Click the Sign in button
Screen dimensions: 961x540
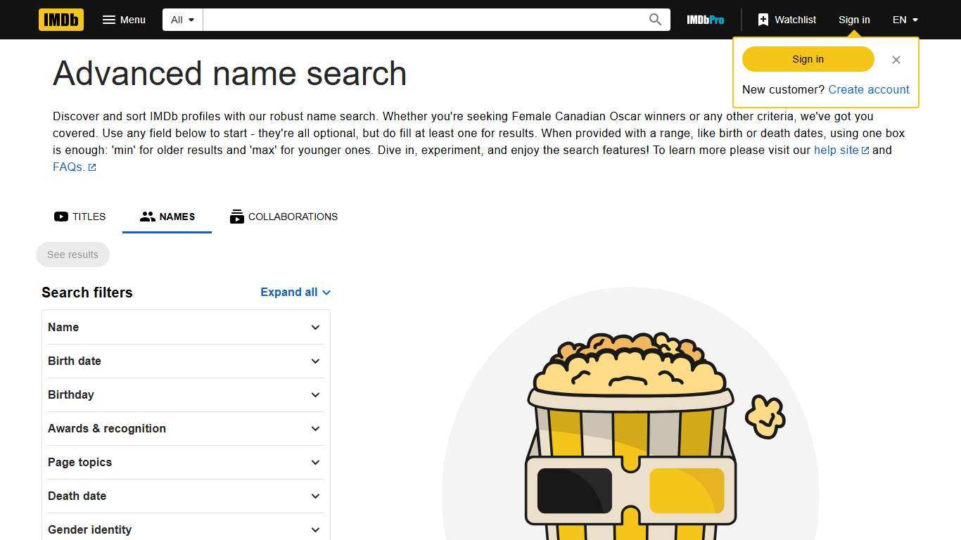(807, 59)
